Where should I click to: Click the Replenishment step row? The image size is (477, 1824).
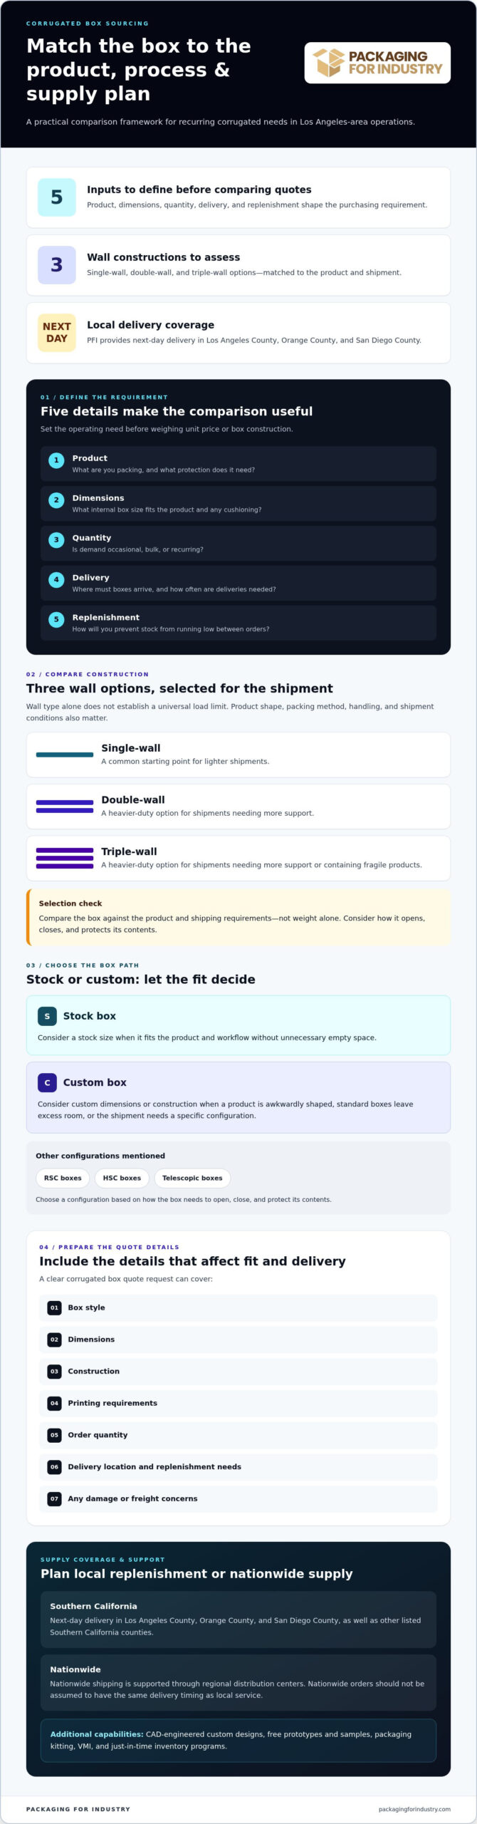(238, 623)
